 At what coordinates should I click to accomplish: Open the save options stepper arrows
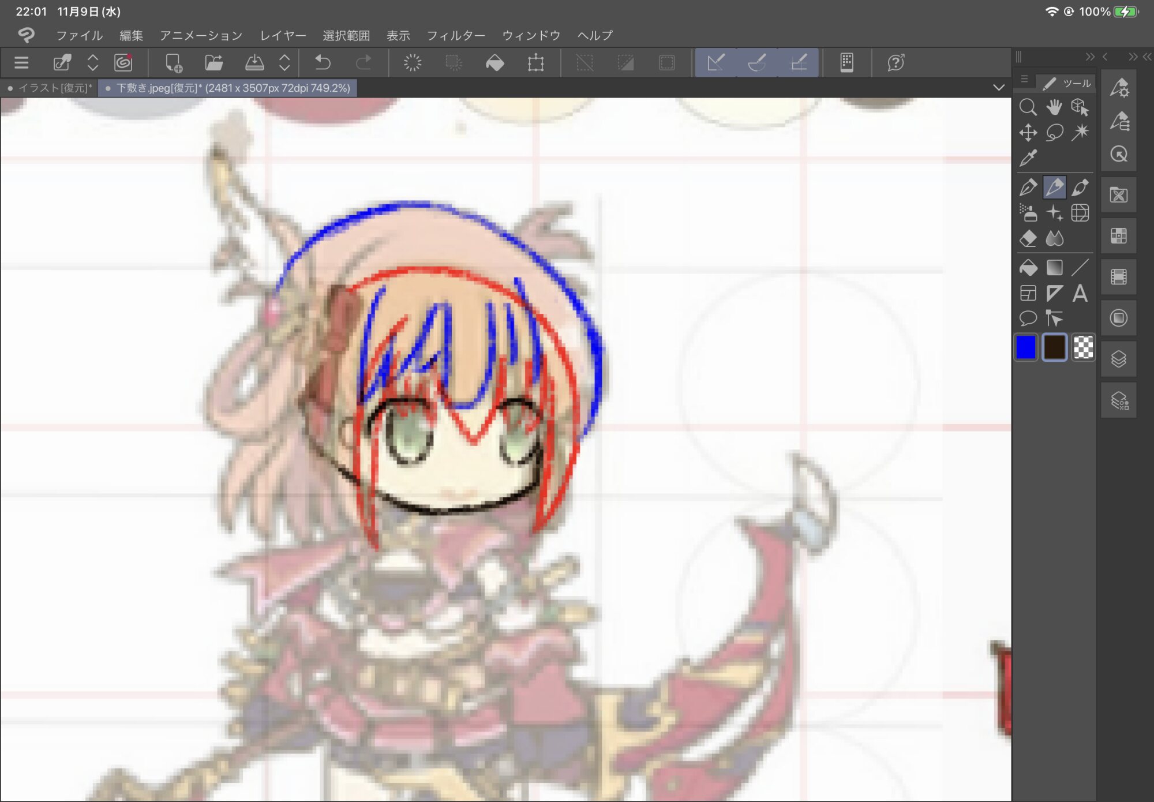click(284, 62)
